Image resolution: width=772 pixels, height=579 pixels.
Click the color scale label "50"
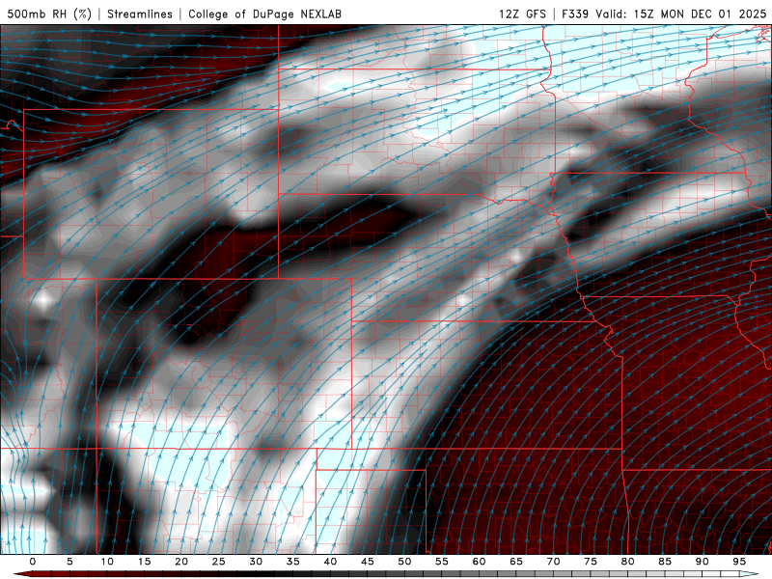pos(404,562)
